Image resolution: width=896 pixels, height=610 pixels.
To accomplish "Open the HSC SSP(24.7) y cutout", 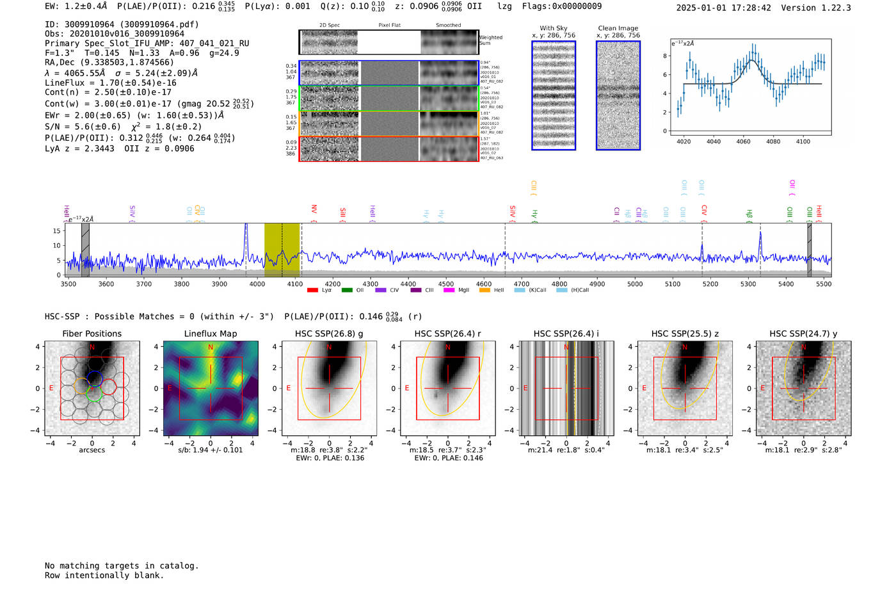I will click(x=804, y=389).
